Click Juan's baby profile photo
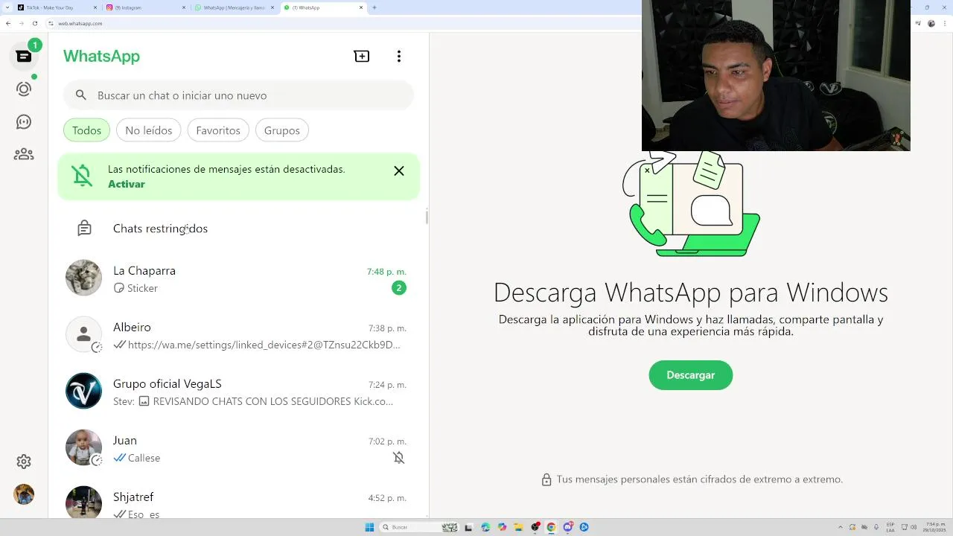This screenshot has width=953, height=536. [x=83, y=447]
